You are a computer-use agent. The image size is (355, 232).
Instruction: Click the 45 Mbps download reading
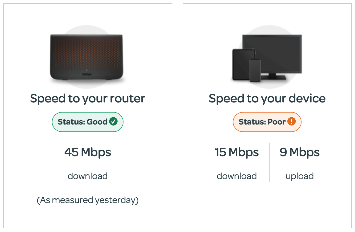pos(88,152)
